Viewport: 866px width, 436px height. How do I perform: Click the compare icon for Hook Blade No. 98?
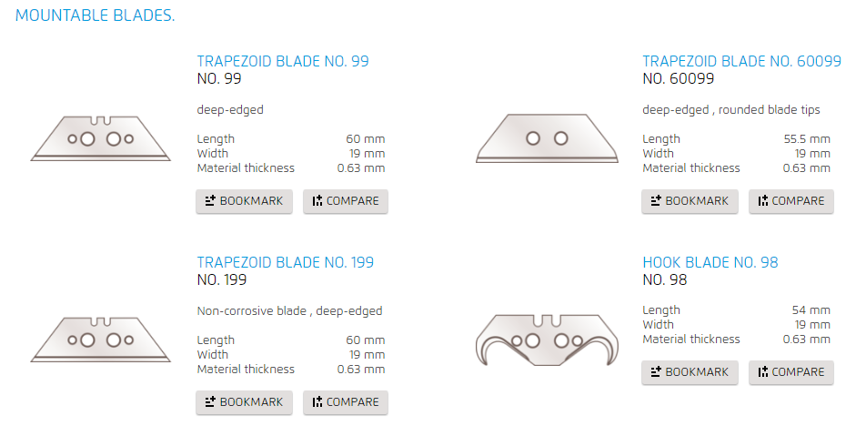coord(763,372)
